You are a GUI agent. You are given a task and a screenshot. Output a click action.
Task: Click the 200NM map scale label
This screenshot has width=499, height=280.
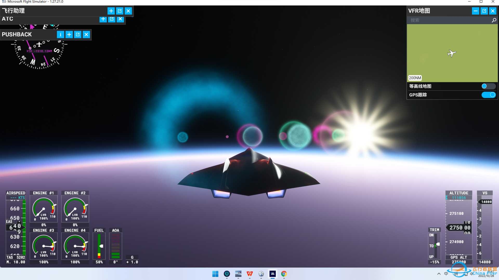pyautogui.click(x=415, y=78)
